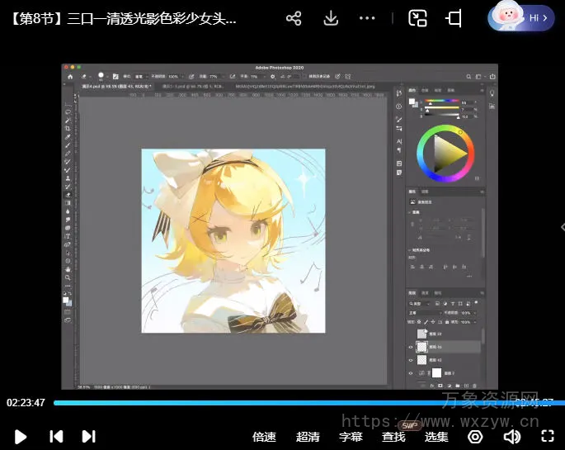The width and height of the screenshot is (565, 450).
Task: Open the 倍速 playback speed menu
Action: [x=264, y=436]
